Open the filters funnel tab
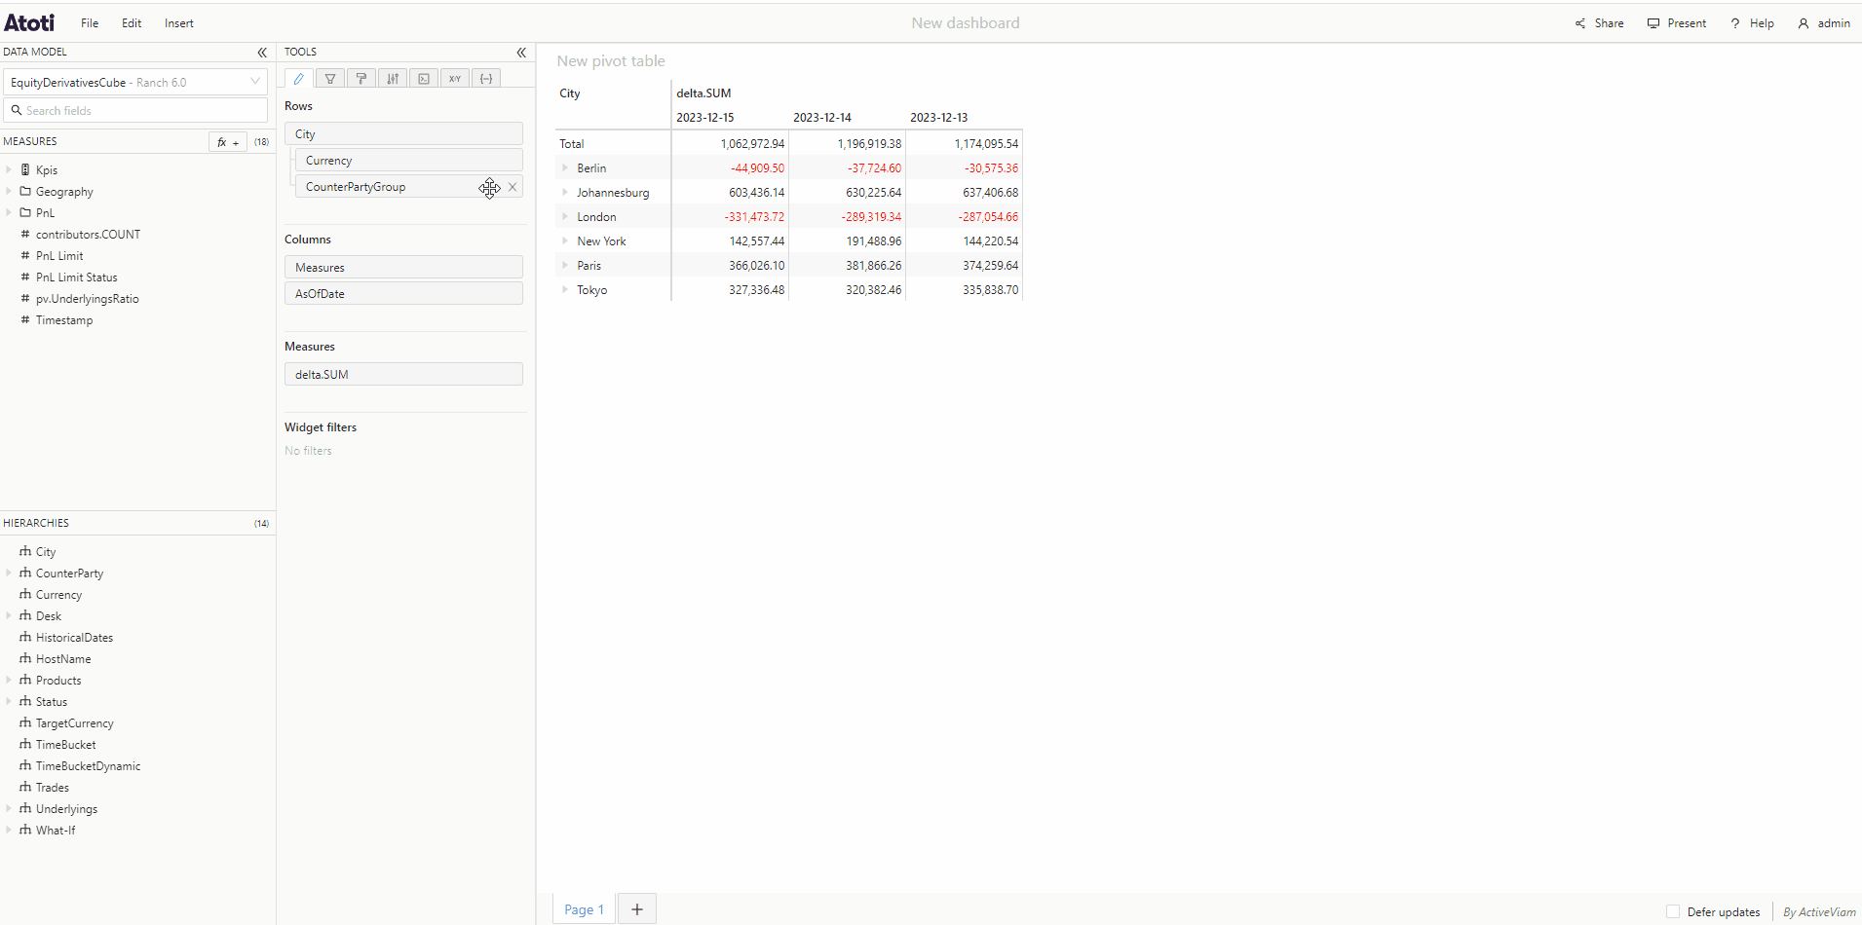Screen dimensions: 1862x925 (330, 79)
